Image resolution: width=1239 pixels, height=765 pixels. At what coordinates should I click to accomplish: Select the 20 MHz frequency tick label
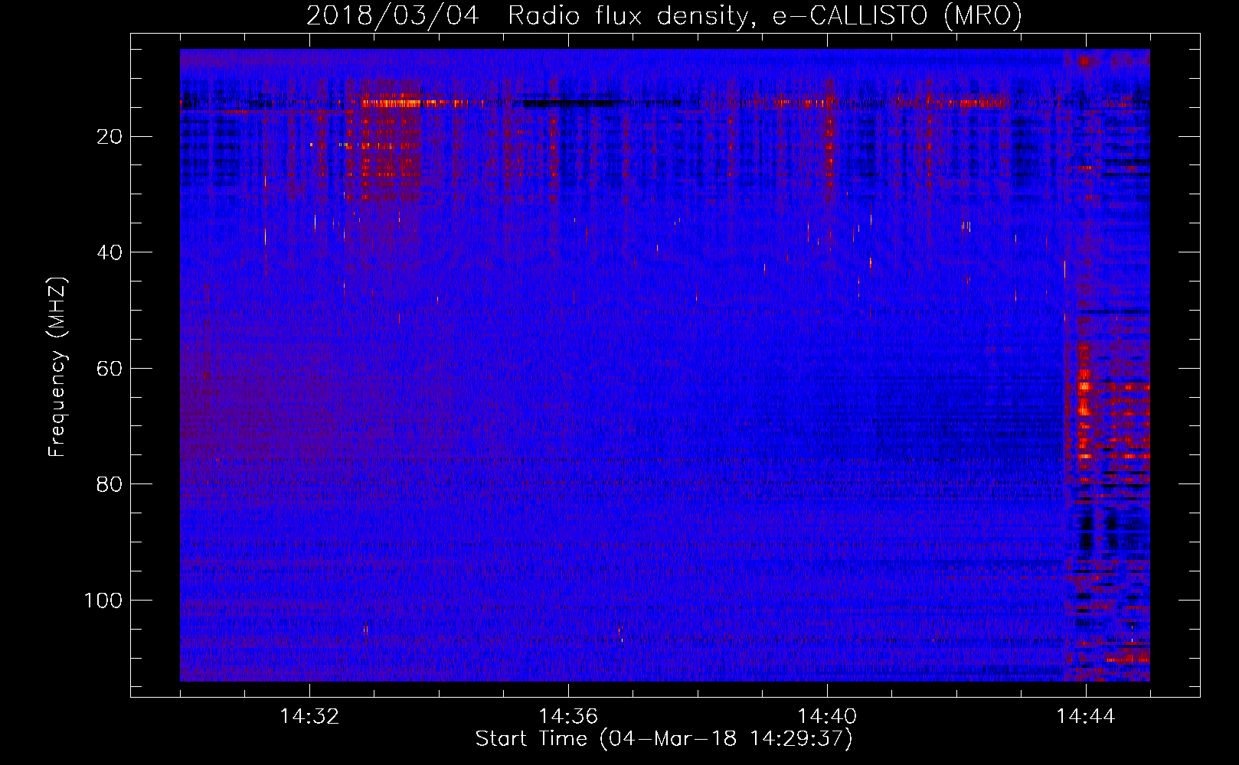(110, 137)
